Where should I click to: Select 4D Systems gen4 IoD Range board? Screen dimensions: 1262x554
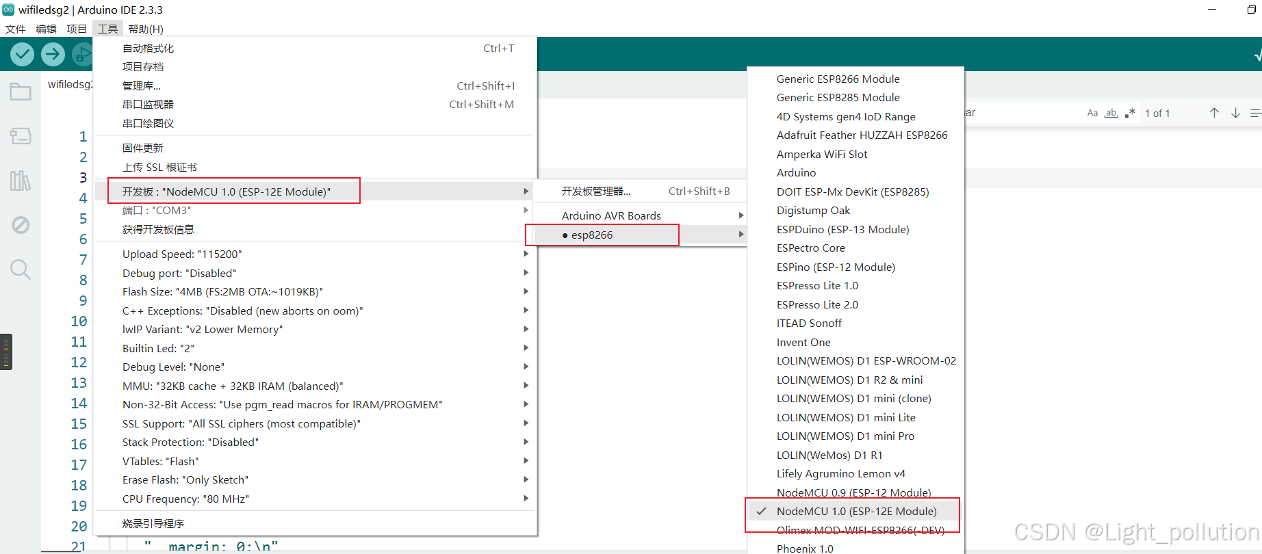pos(855,117)
